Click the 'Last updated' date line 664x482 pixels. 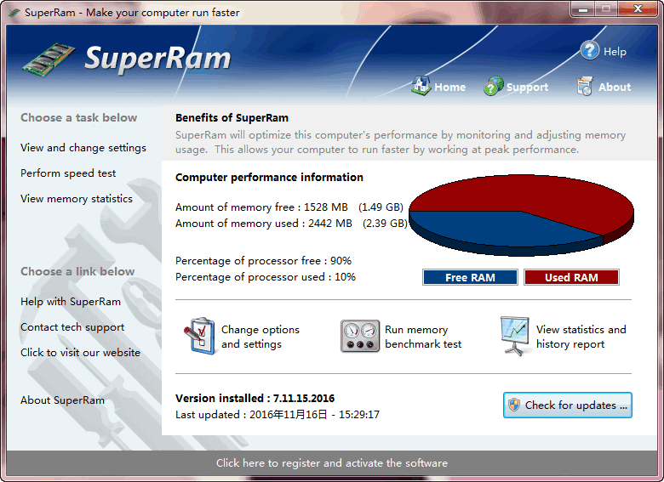tap(278, 414)
